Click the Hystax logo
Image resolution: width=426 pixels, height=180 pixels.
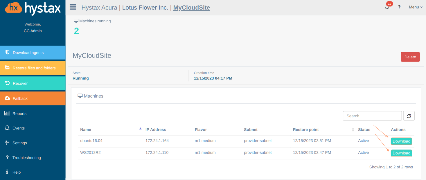point(33,9)
